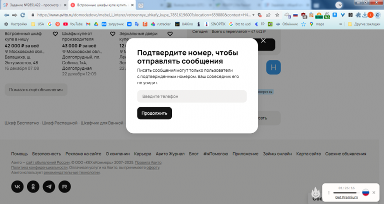The width and height of the screenshot is (384, 204).
Task: Open the Gmail bookmark icon
Action: click(x=88, y=24)
